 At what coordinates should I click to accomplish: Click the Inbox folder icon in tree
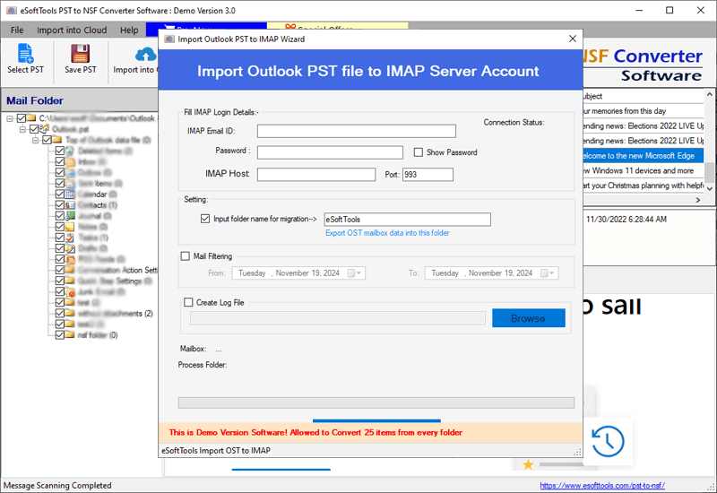pyautogui.click(x=70, y=161)
